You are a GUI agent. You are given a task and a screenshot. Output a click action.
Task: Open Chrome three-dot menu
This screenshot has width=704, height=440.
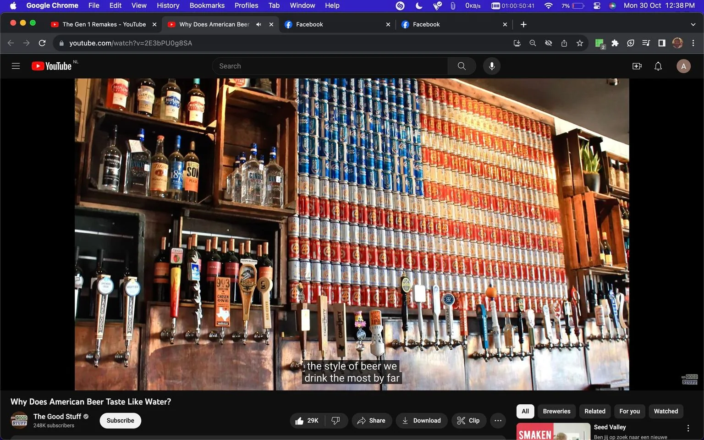coord(693,43)
